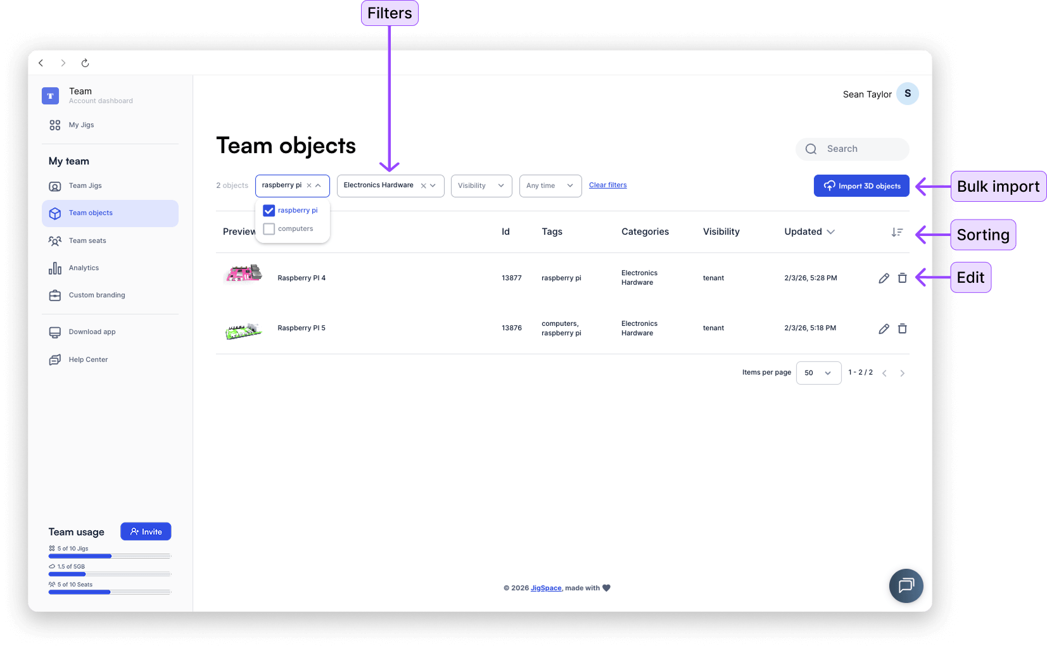
Task: Open the Any time filter dropdown
Action: [x=550, y=186]
